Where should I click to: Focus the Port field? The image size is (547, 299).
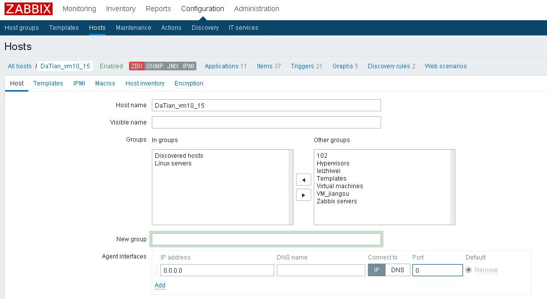point(438,270)
